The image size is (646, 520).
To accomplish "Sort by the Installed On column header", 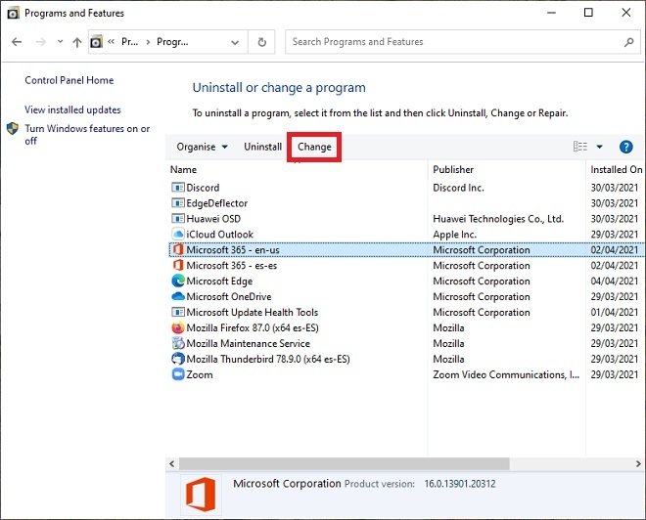I will click(x=617, y=169).
